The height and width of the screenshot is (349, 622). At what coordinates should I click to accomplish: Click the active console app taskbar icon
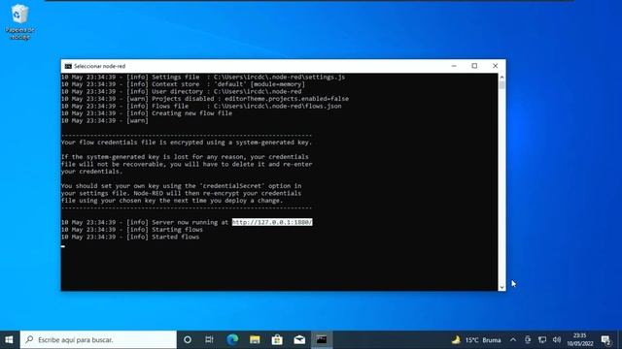[322, 340]
